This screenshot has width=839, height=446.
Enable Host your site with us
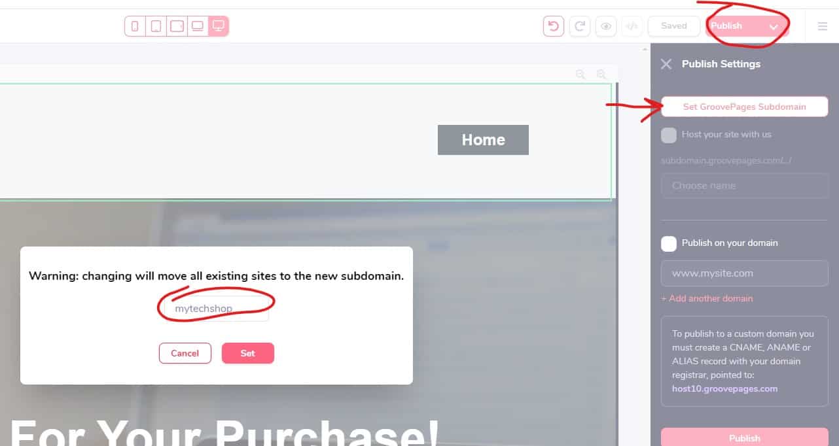pos(669,135)
